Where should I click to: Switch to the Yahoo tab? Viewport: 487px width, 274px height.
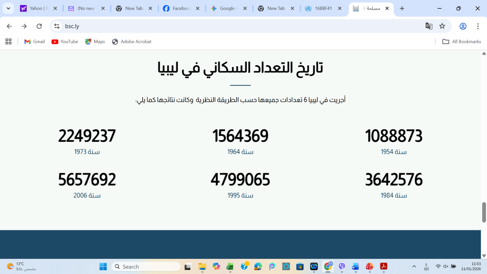point(37,9)
